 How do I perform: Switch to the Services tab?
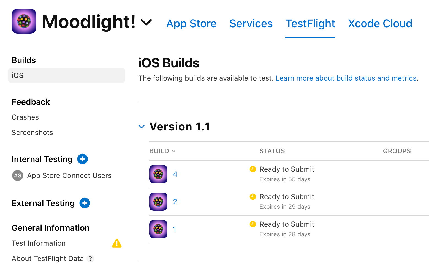(251, 24)
